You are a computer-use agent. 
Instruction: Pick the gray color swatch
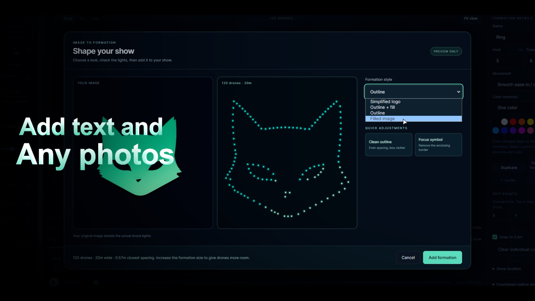pos(504,122)
